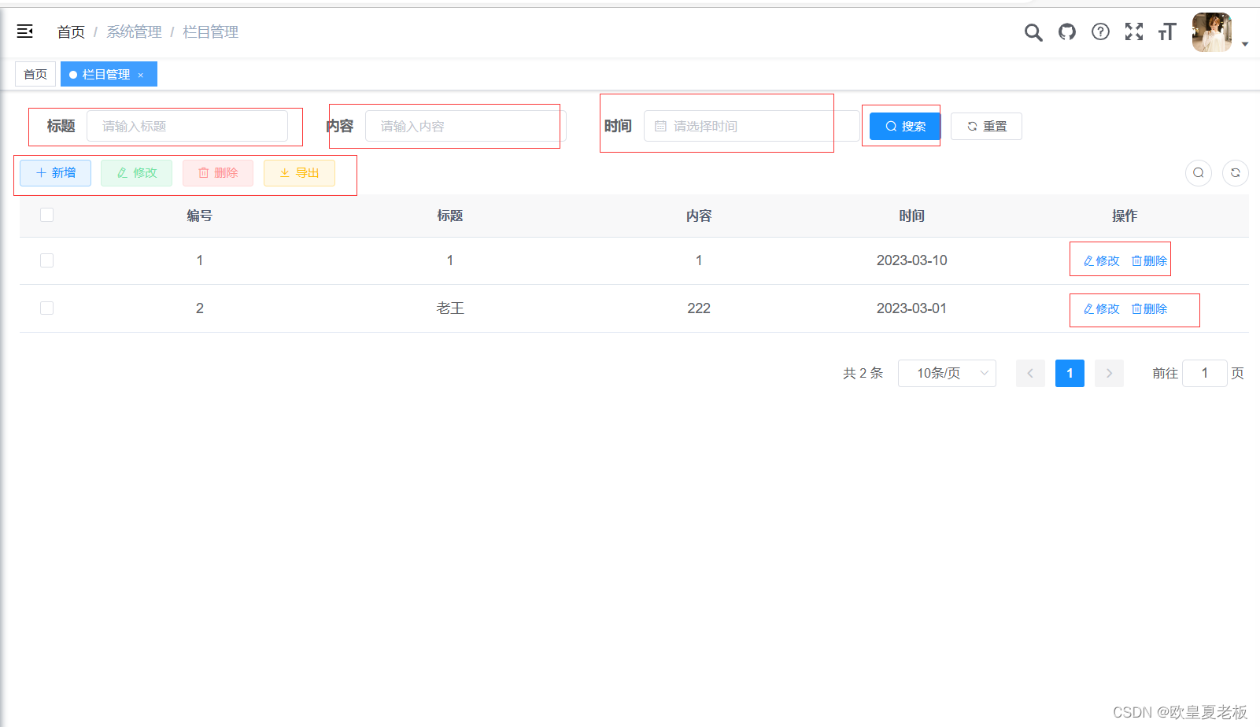The image size is (1260, 727).
Task: Click the 222 content cell
Action: (699, 308)
